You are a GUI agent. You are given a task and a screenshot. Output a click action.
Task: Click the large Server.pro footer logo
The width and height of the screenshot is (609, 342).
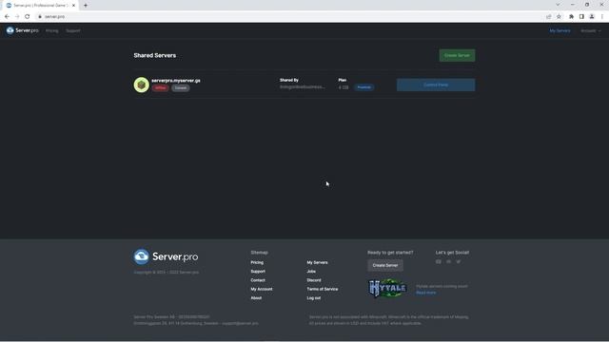click(x=166, y=256)
